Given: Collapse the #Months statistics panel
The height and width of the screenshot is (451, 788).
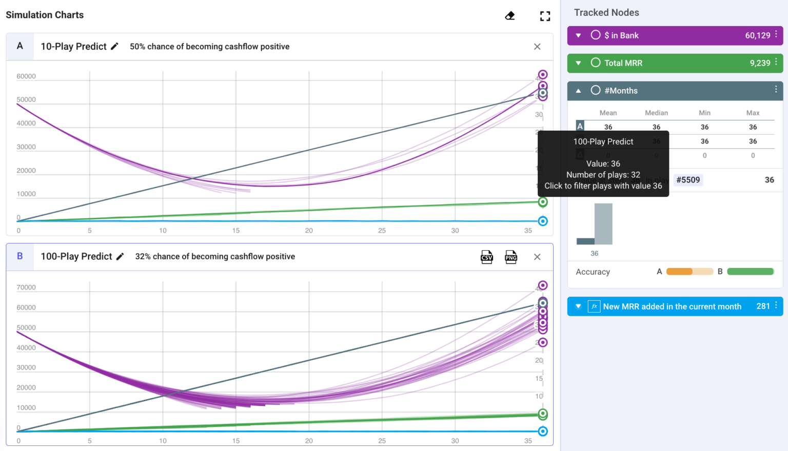Looking at the screenshot, I should click(x=578, y=90).
